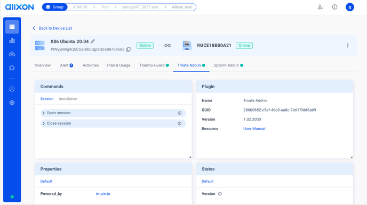Click the X86 Ubuntu device thumbnail icon

point(40,46)
